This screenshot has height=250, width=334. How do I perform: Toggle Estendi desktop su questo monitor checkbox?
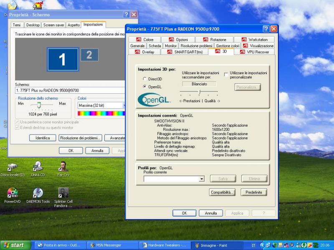click(17, 127)
